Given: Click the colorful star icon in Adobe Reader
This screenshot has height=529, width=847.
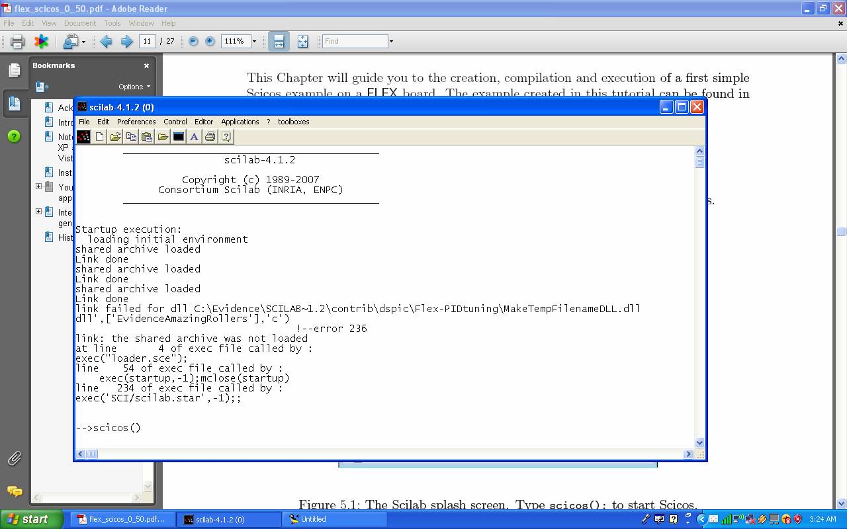Looking at the screenshot, I should click(x=41, y=41).
